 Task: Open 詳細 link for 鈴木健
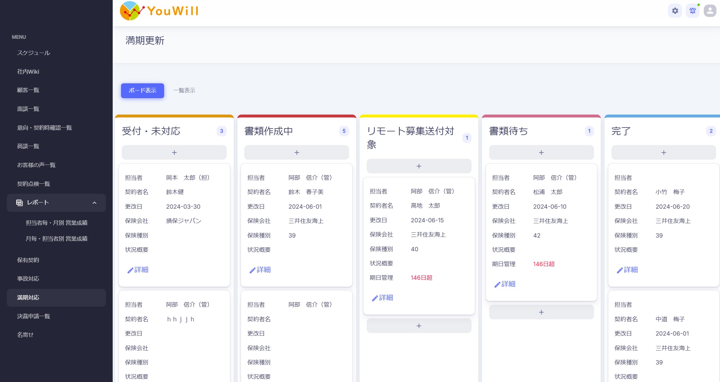pos(138,270)
